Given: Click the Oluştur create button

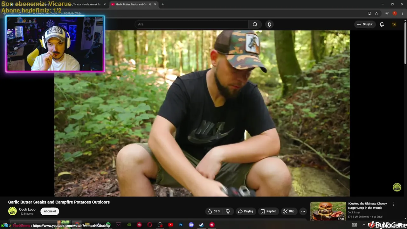Looking at the screenshot, I should (x=365, y=24).
